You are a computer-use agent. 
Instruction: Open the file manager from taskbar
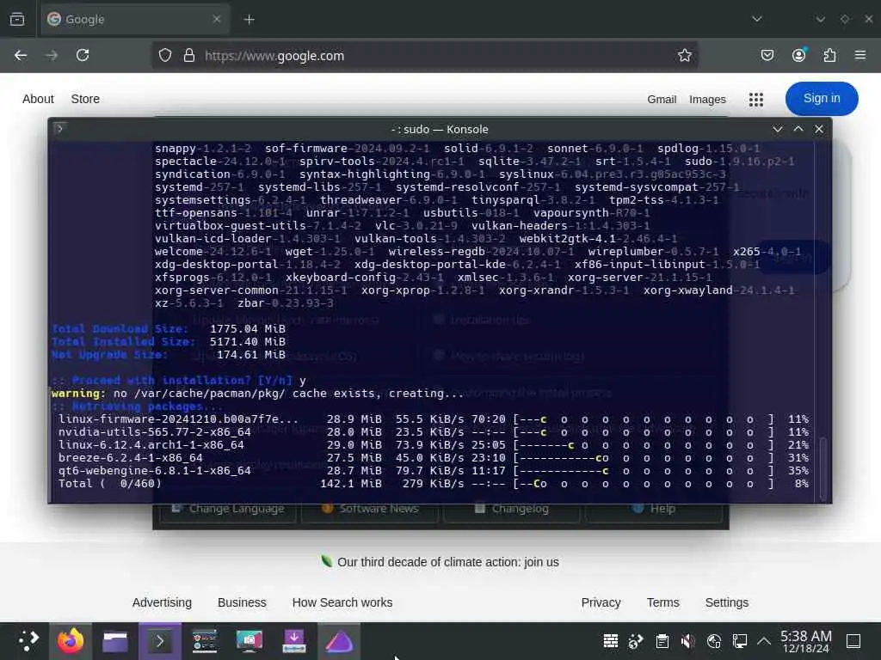click(x=115, y=641)
